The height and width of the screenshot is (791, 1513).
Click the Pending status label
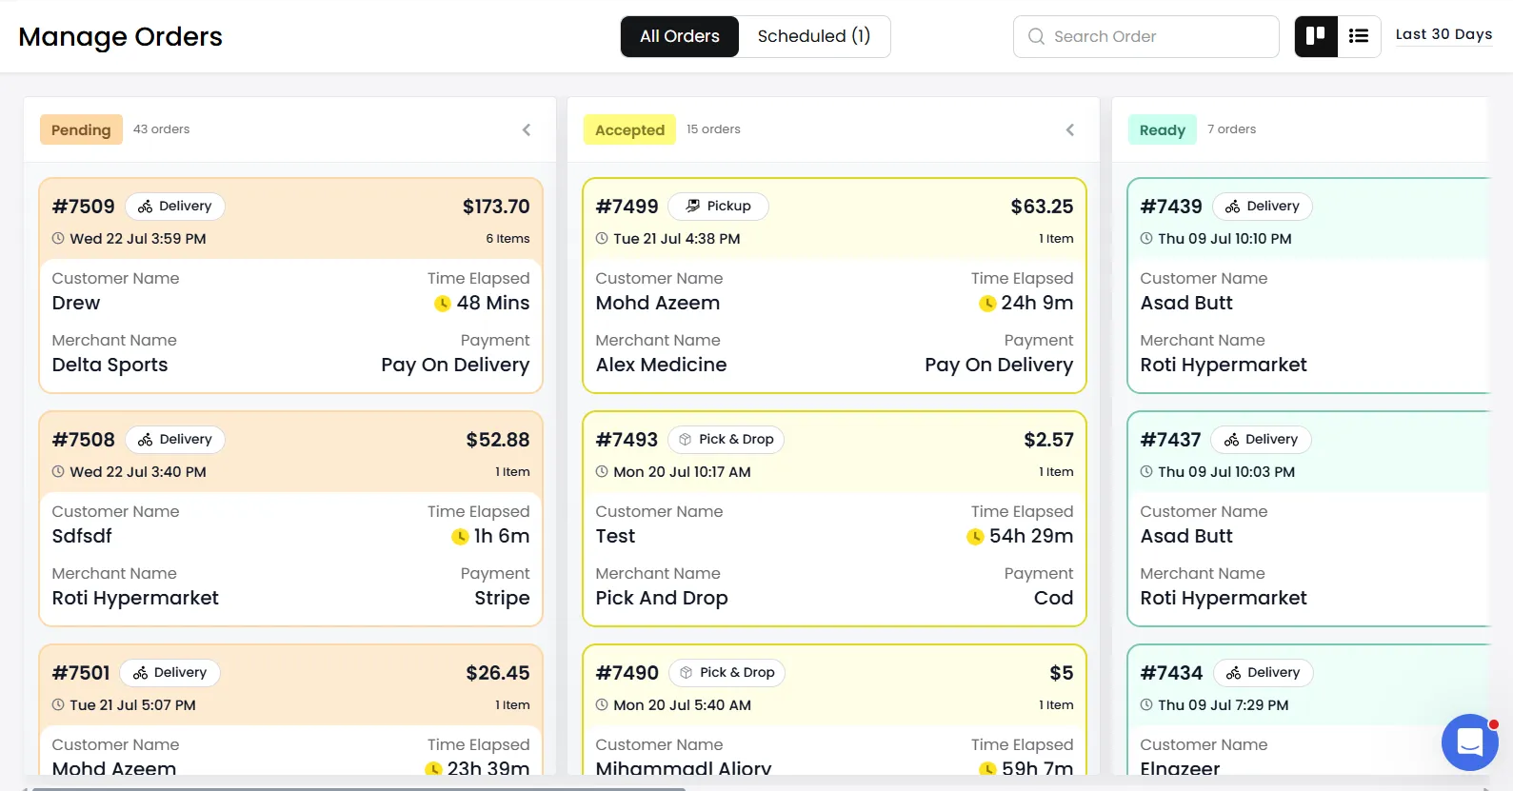[81, 129]
